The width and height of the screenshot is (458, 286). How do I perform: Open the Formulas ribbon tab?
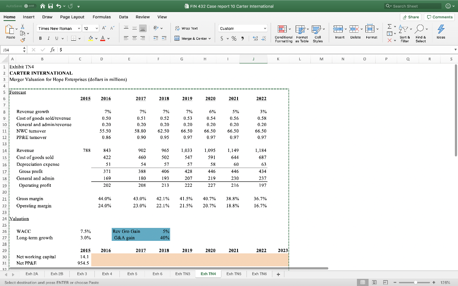click(102, 17)
